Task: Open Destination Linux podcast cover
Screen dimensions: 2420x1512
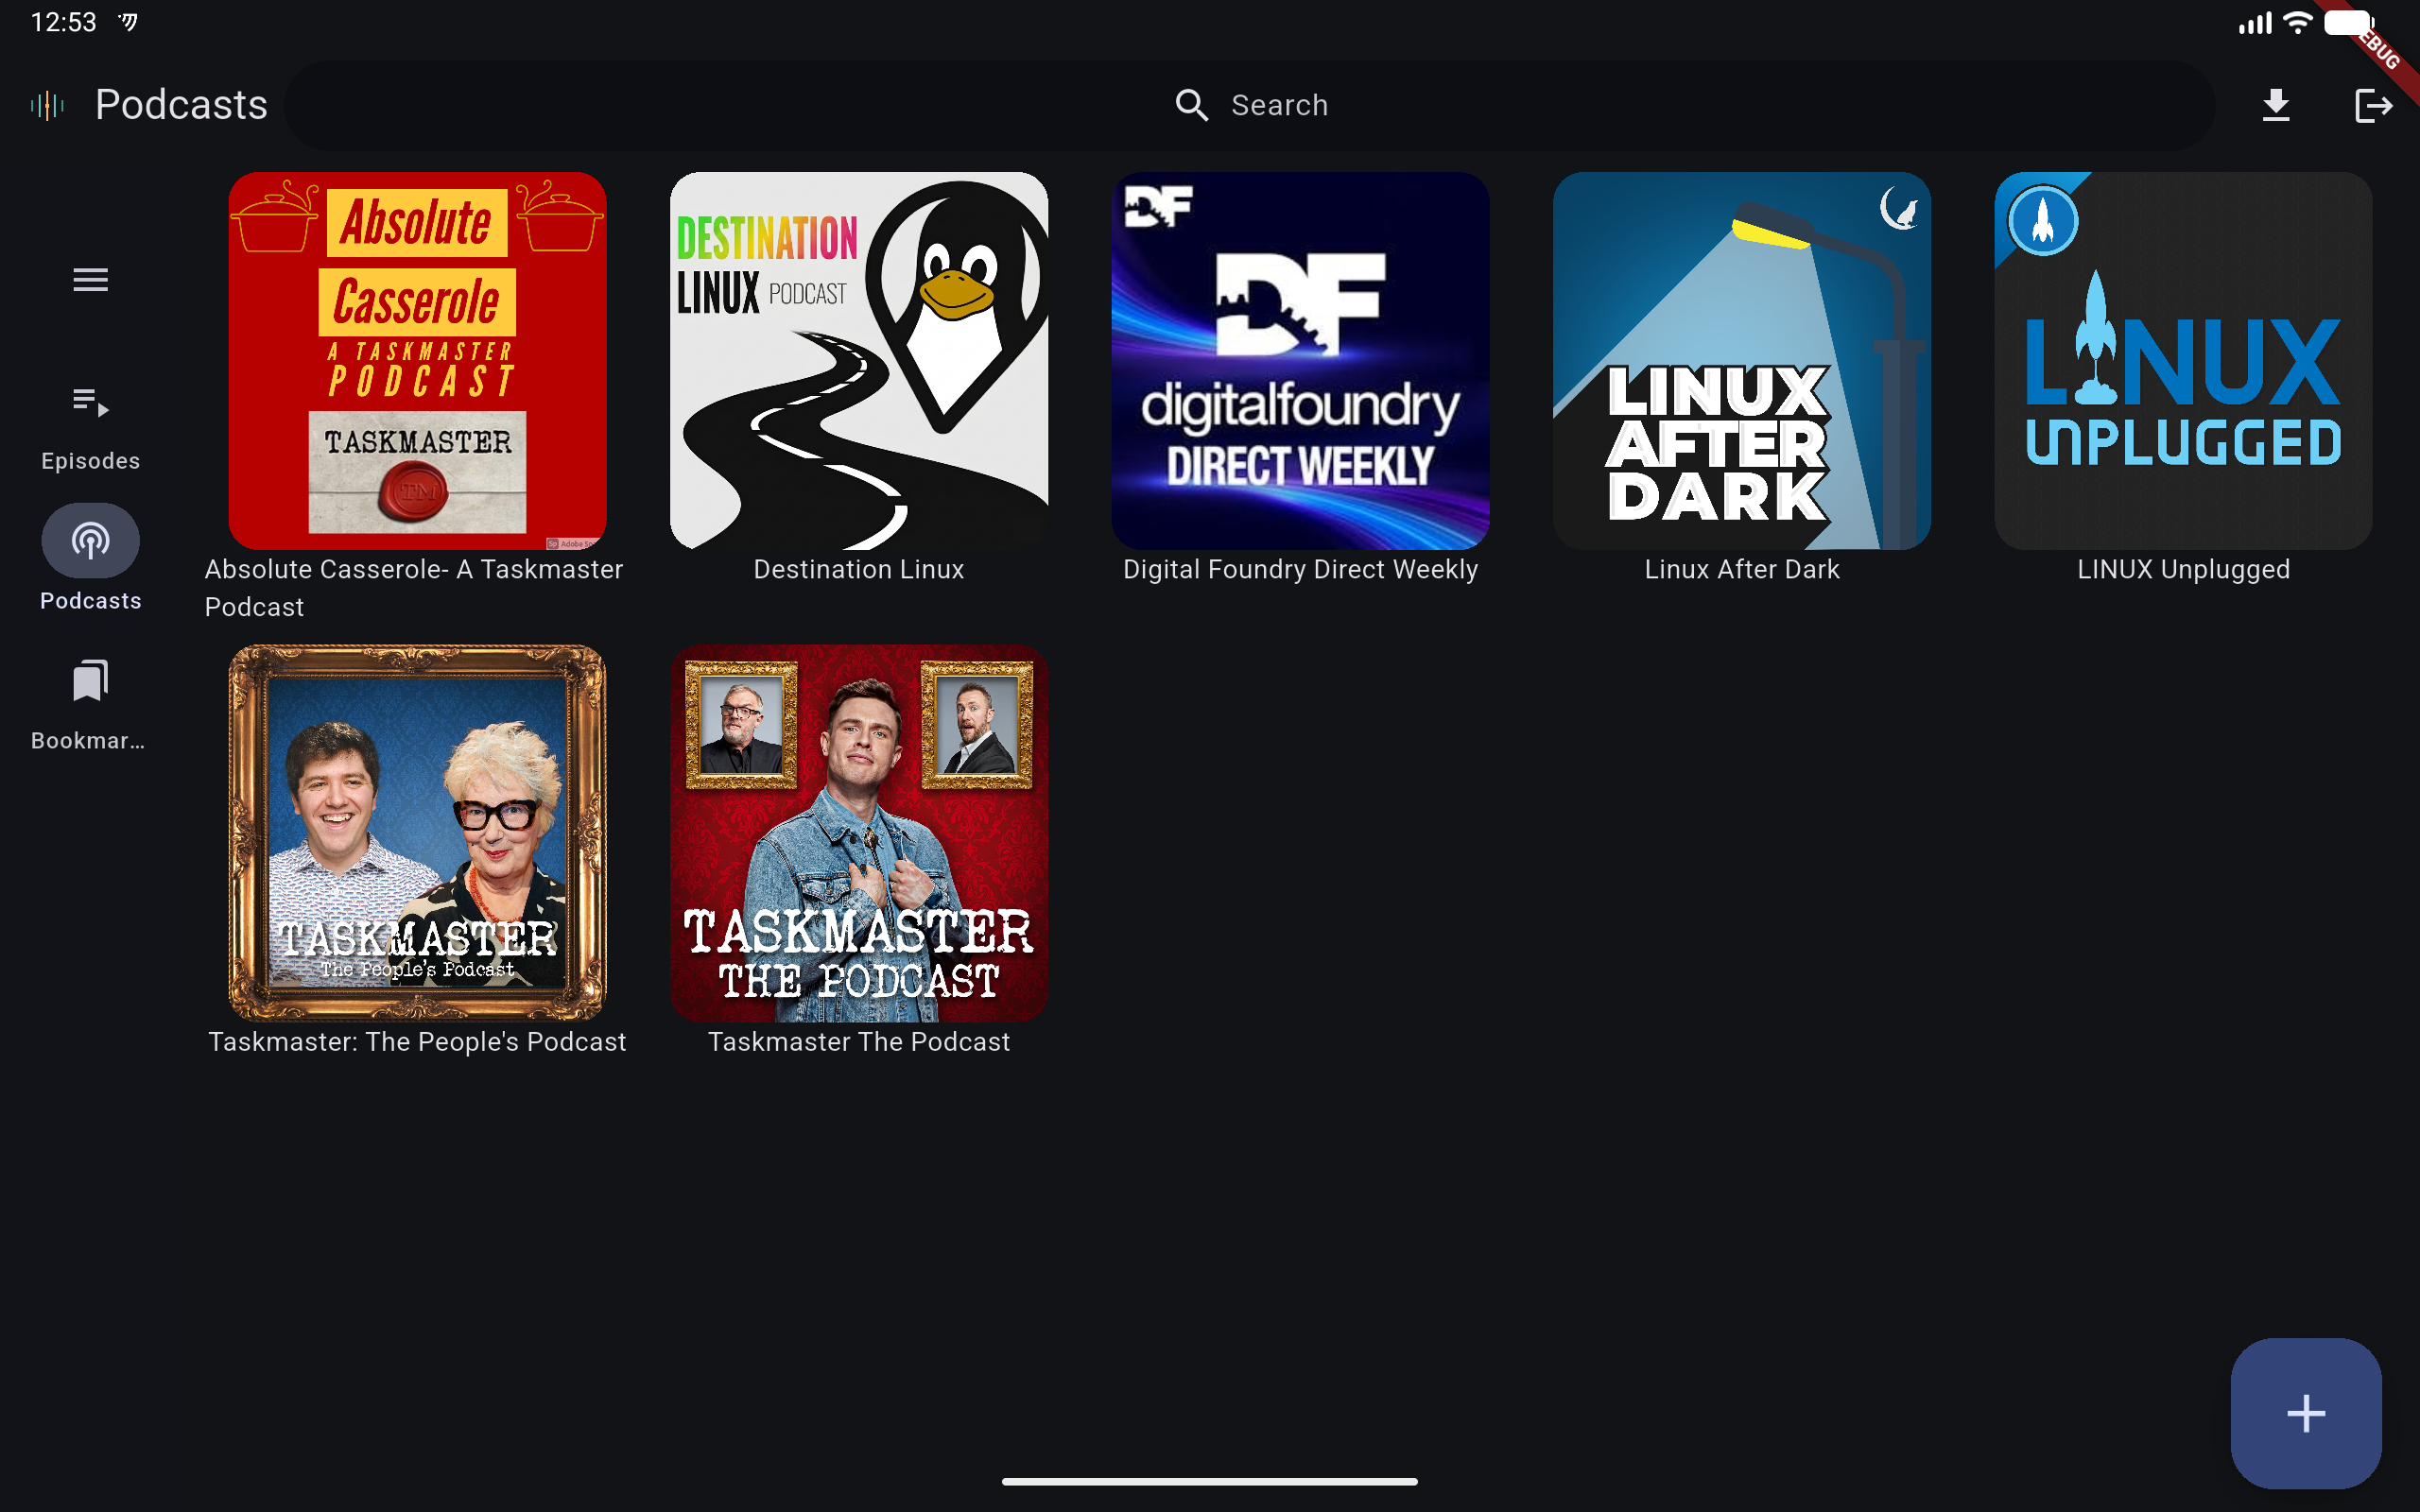Action: coord(859,360)
